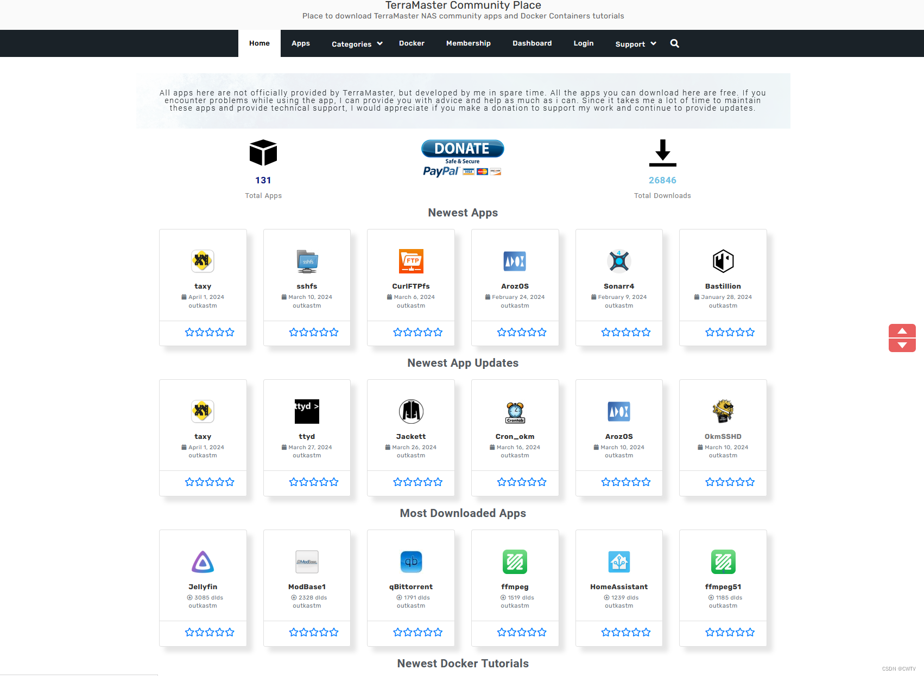Open the Dashboard menu item
The height and width of the screenshot is (676, 924).
pos(532,43)
